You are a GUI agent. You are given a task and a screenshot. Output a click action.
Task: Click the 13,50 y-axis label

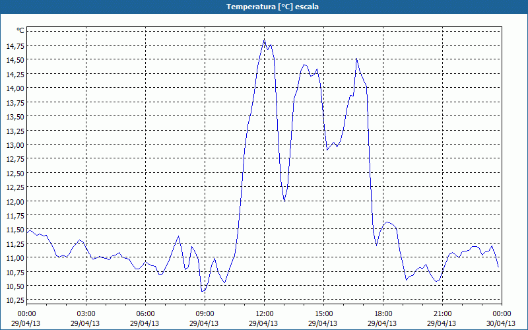click(15, 117)
